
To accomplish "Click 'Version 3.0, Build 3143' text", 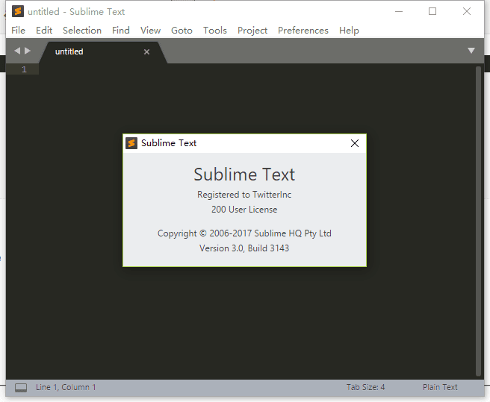I will click(244, 248).
